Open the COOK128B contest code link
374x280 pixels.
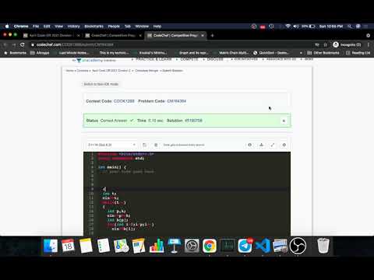click(124, 101)
